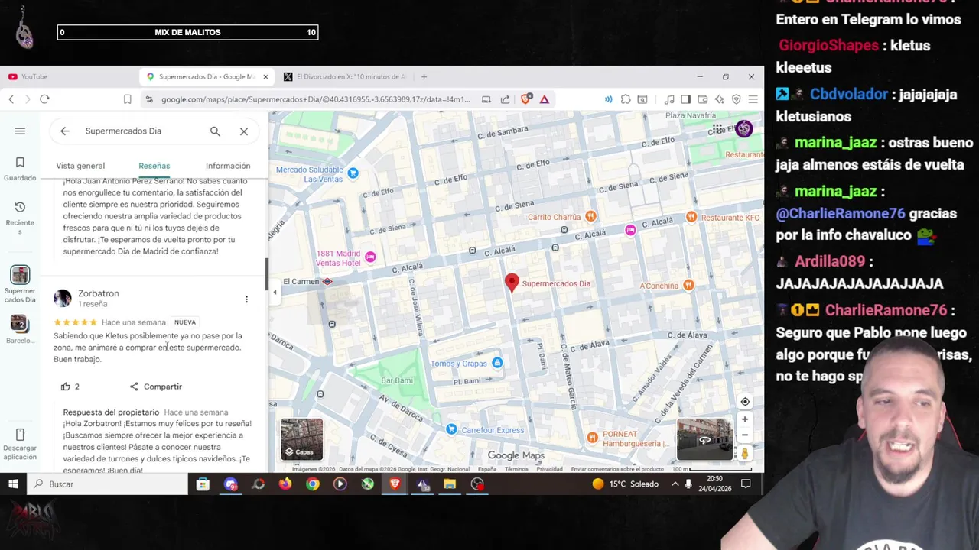Viewport: 979px width, 550px height.
Task: Open the Google apps grid
Action: pos(717,129)
